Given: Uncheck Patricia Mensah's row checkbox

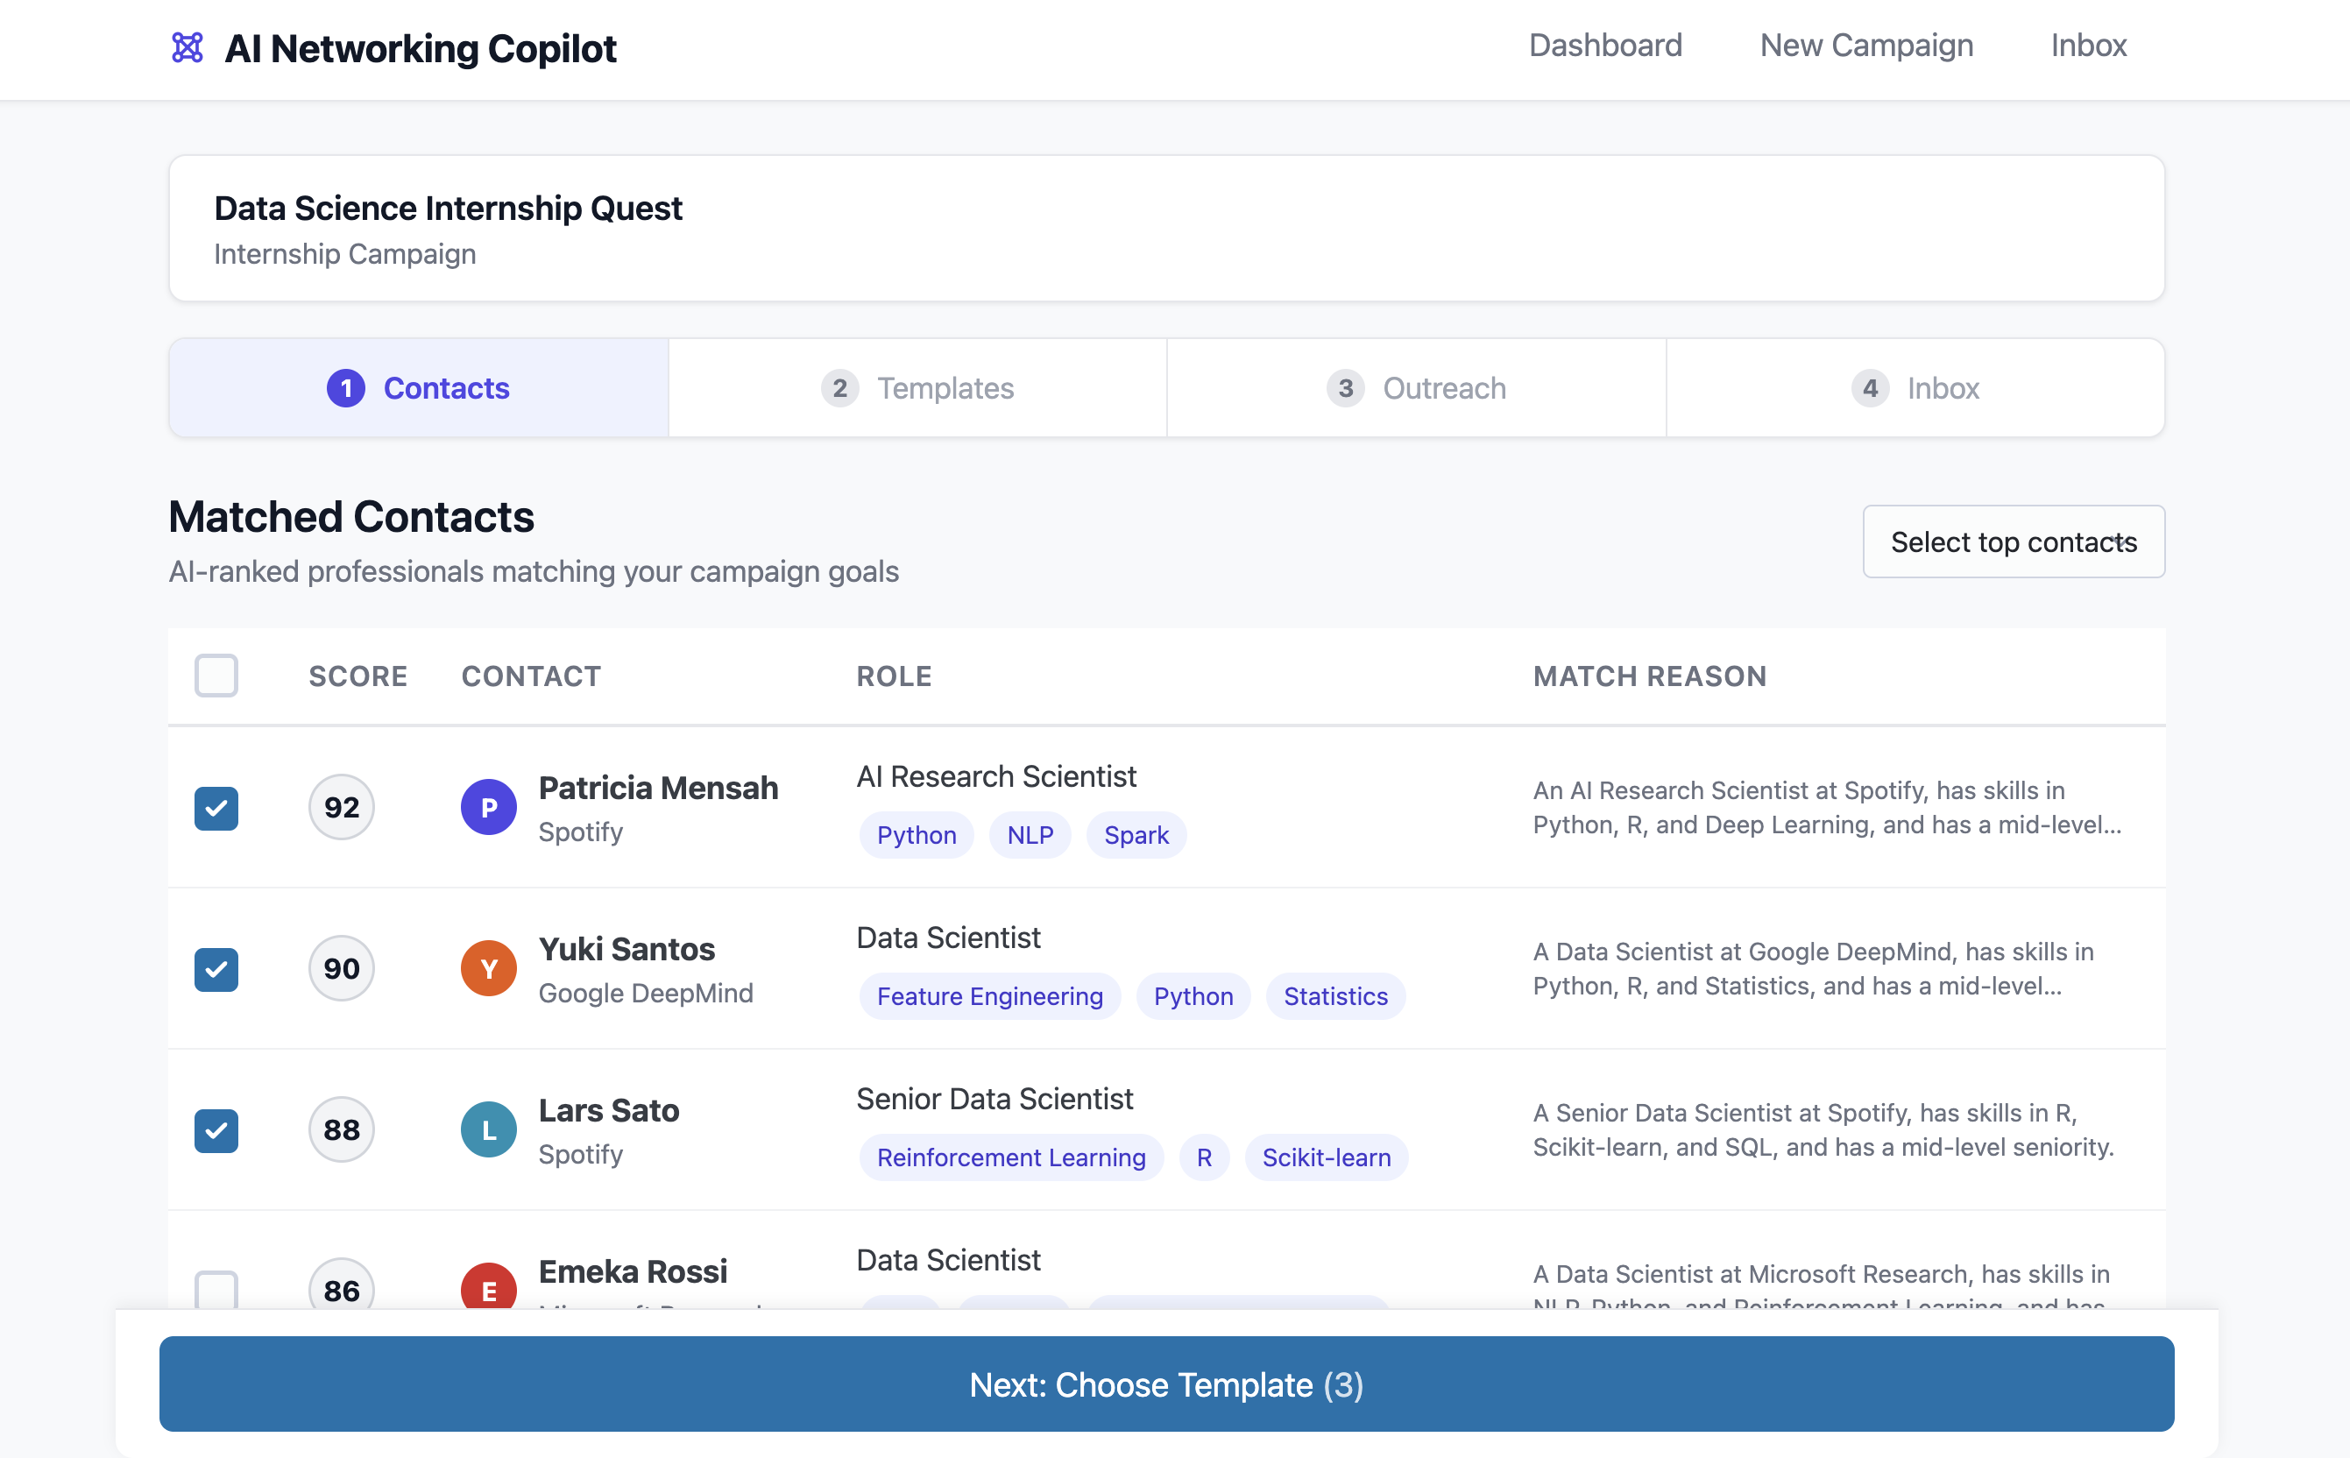Looking at the screenshot, I should point(216,808).
